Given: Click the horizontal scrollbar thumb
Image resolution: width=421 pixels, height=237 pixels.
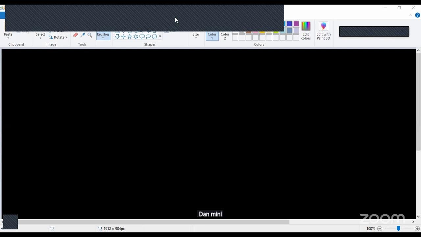Looking at the screenshot, I should click(x=154, y=222).
